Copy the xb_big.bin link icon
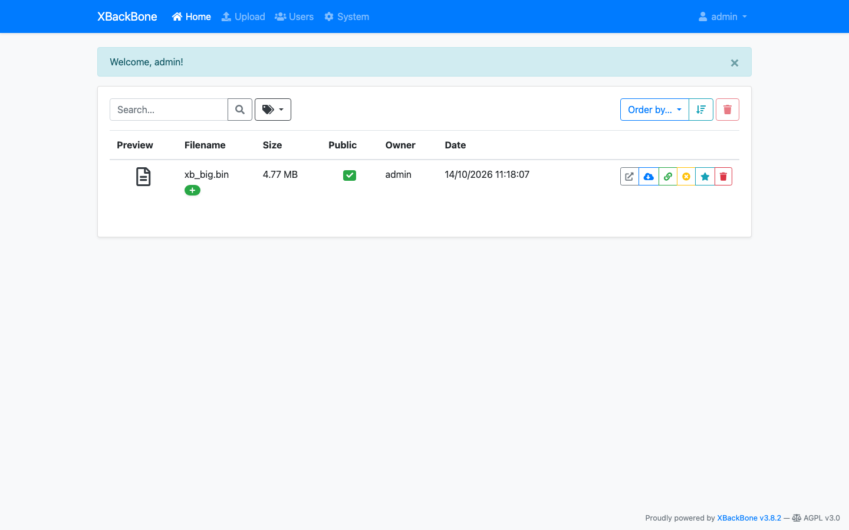Viewport: 849px width, 530px height. [667, 177]
